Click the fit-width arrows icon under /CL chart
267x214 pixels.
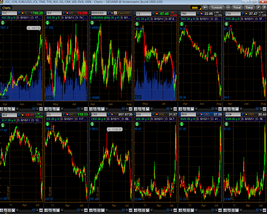[x=175, y=109]
